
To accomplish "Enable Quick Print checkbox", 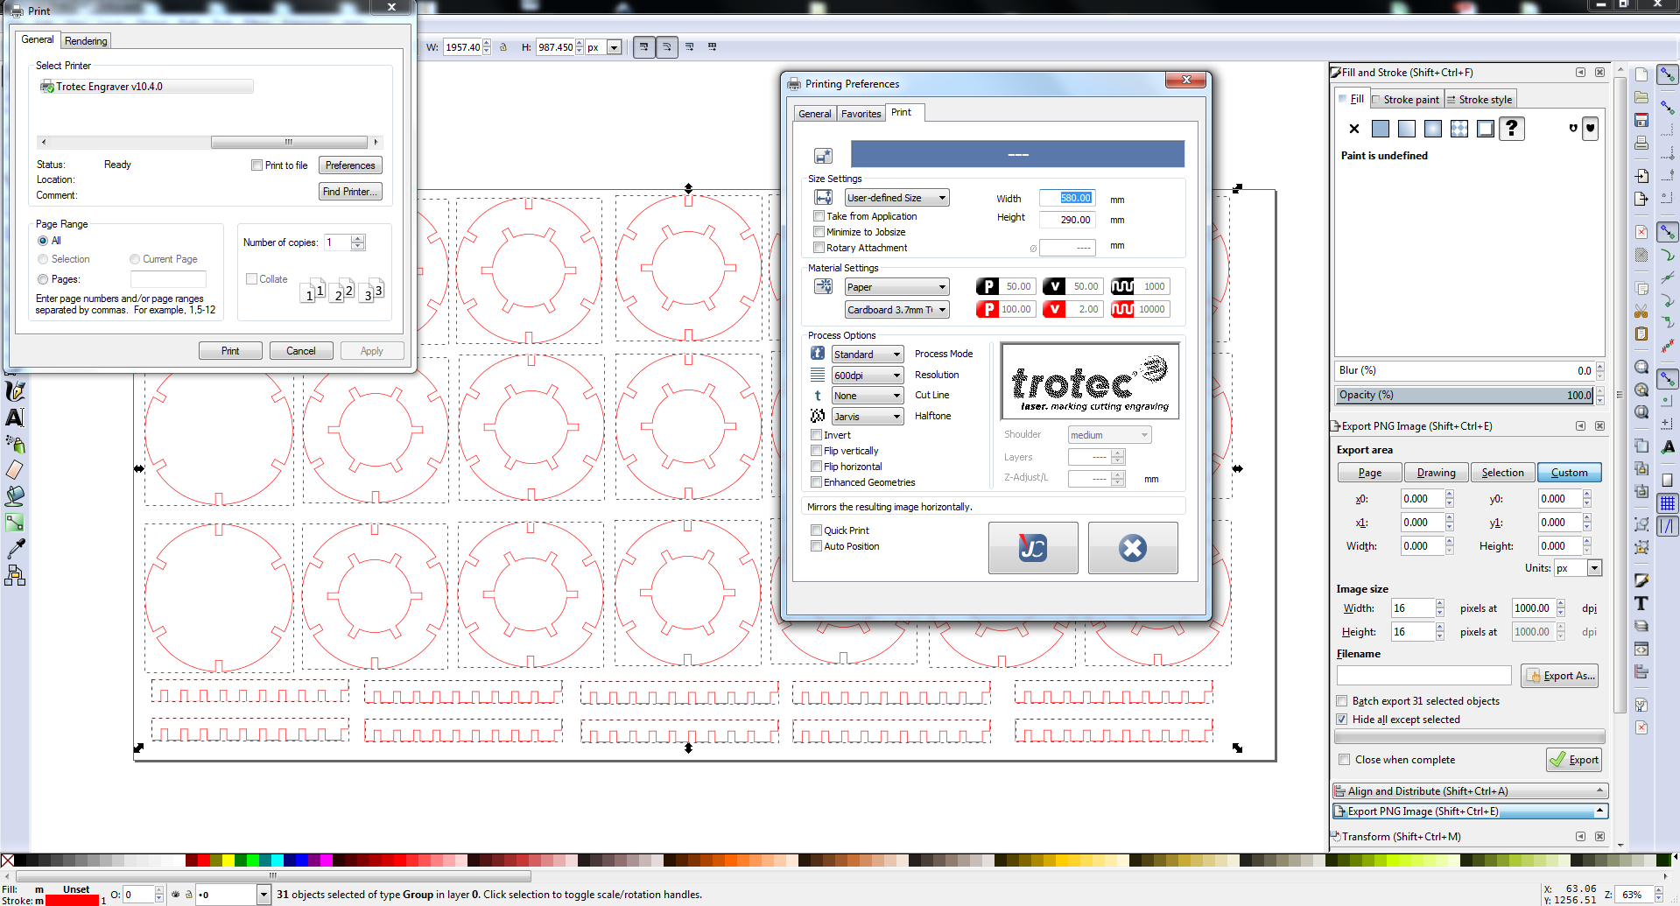I will click(817, 530).
